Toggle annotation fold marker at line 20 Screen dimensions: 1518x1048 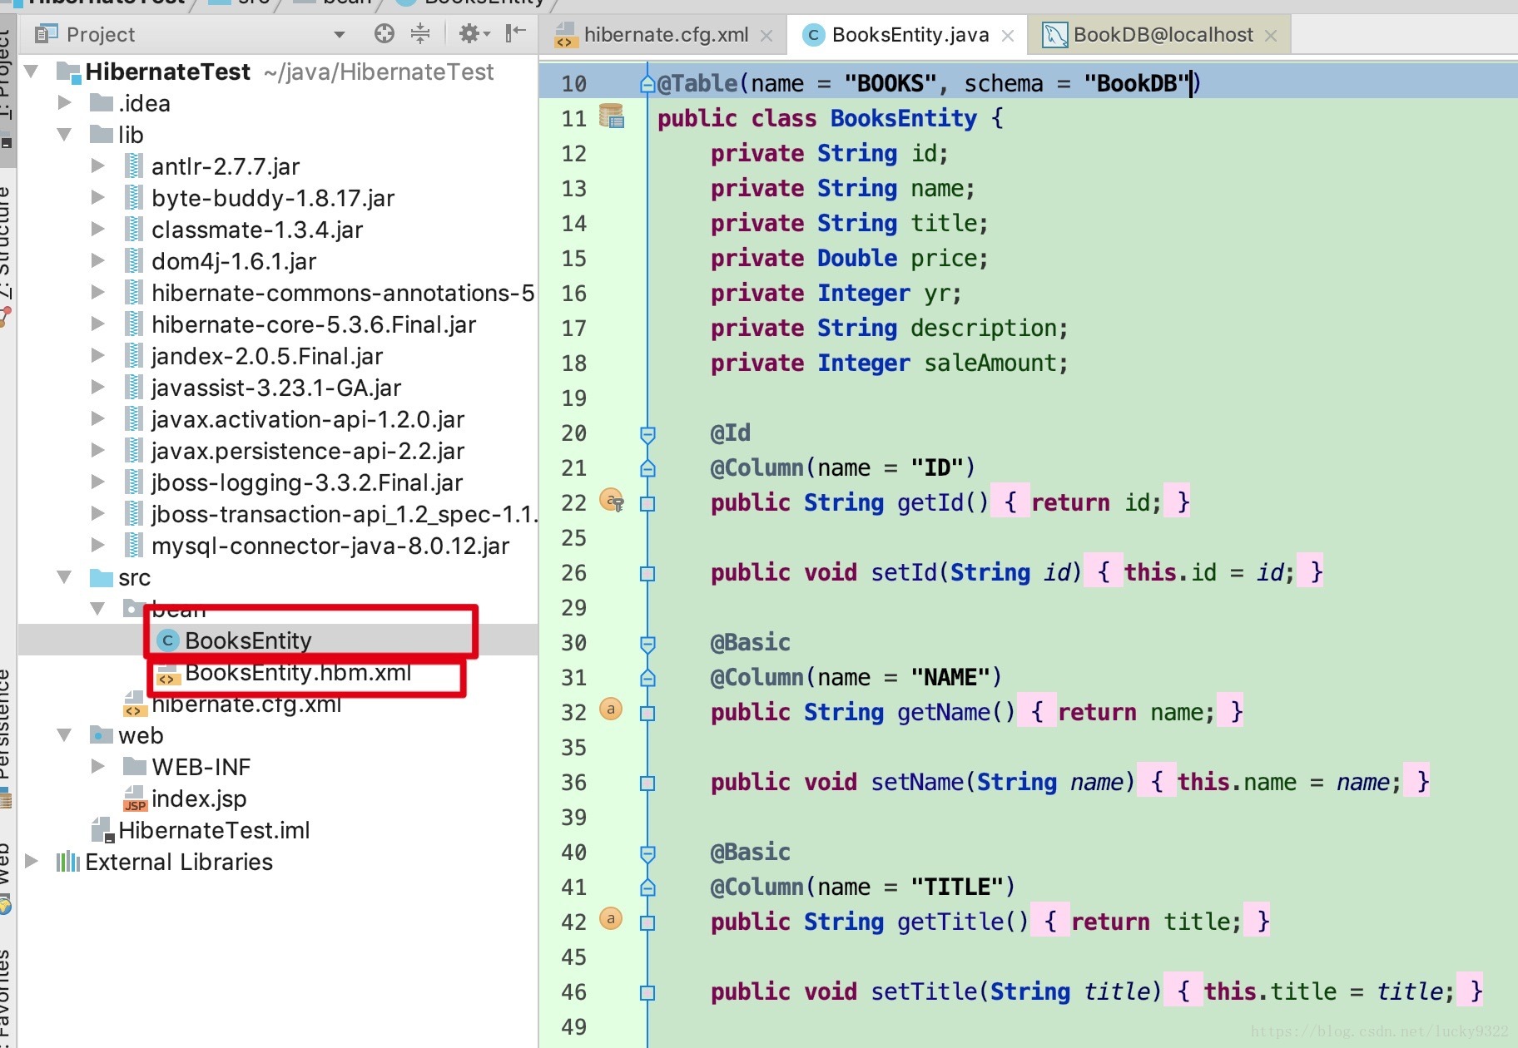pos(647,434)
